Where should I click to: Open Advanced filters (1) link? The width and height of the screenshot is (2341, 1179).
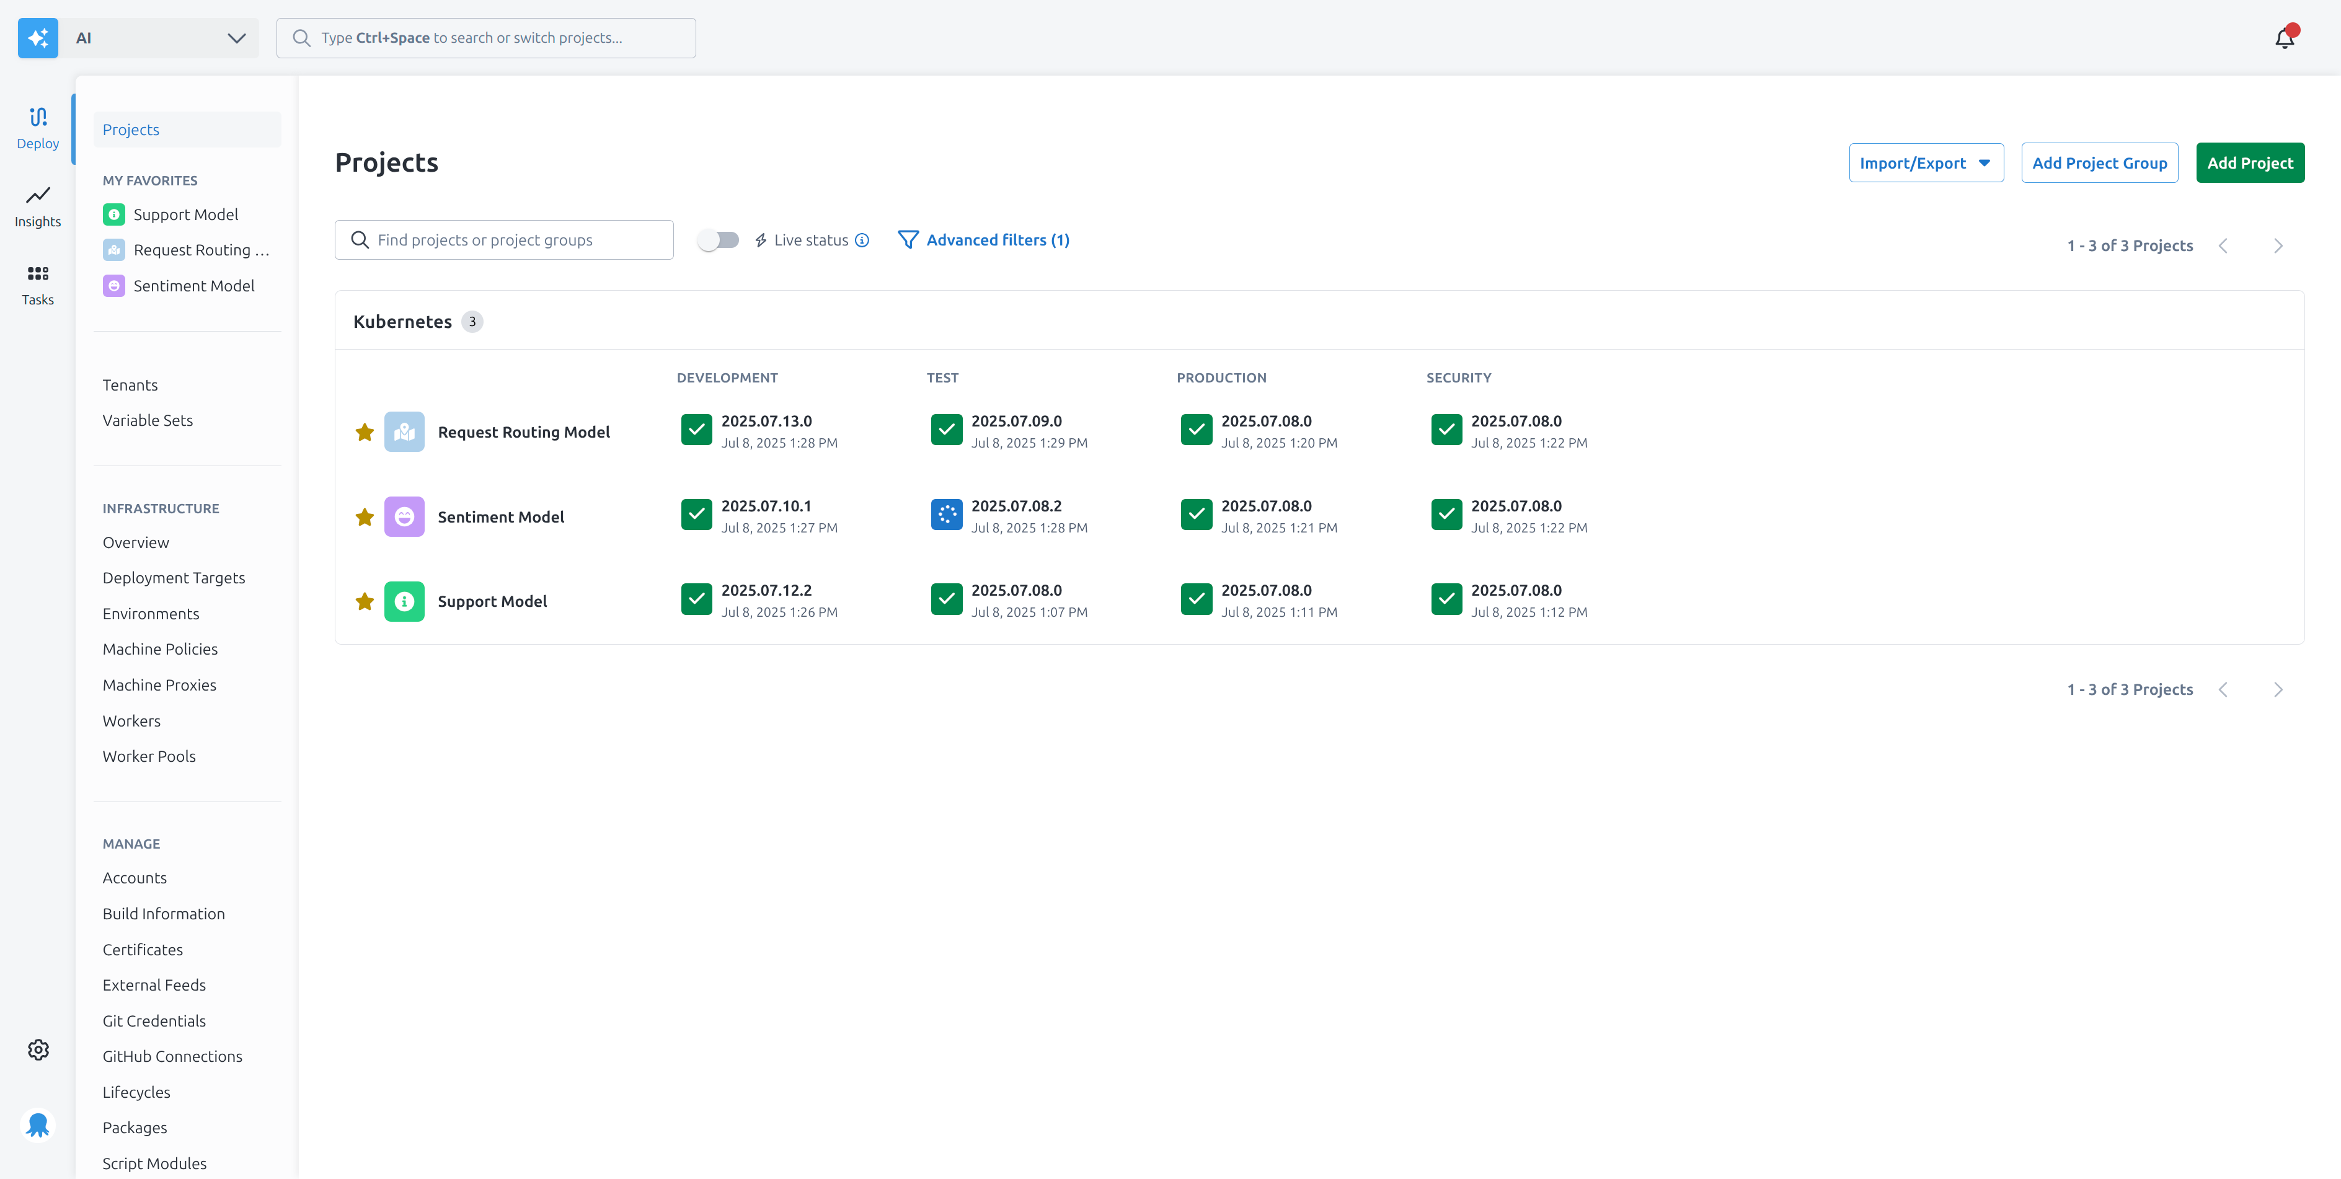[x=998, y=240]
